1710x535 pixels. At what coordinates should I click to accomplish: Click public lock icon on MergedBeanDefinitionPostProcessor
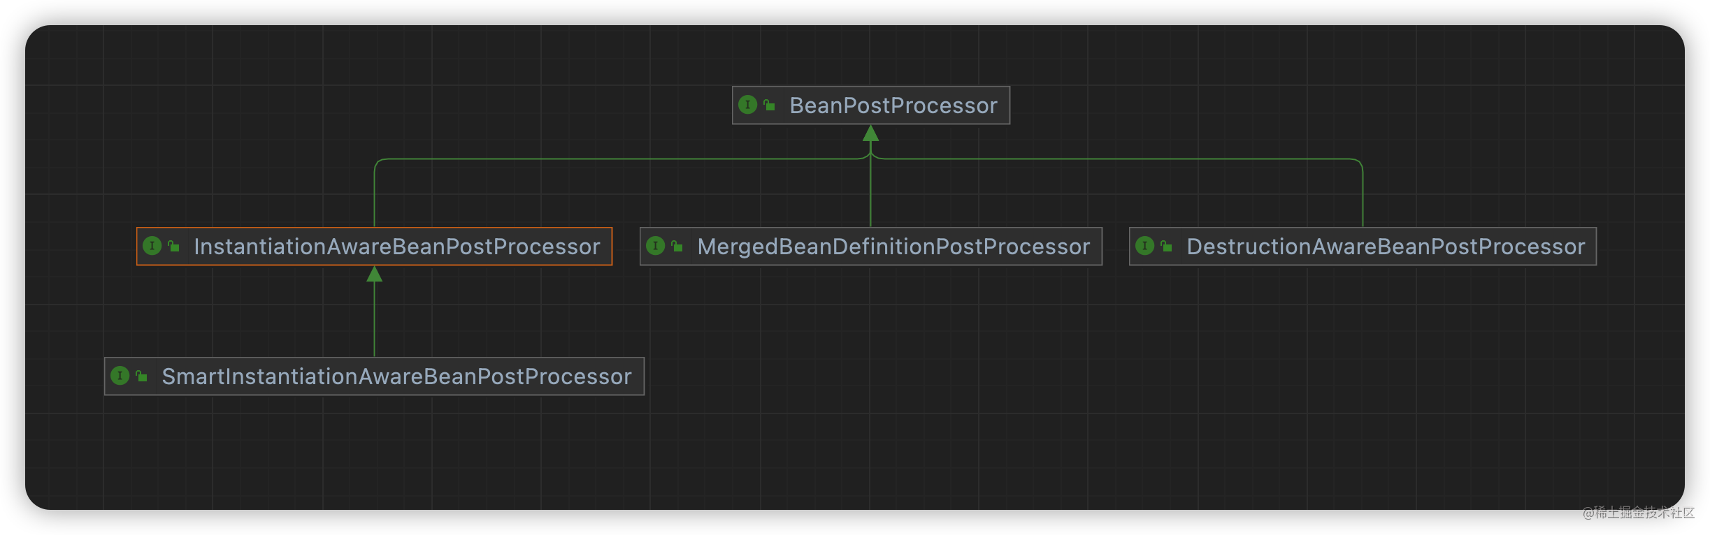coord(677,246)
